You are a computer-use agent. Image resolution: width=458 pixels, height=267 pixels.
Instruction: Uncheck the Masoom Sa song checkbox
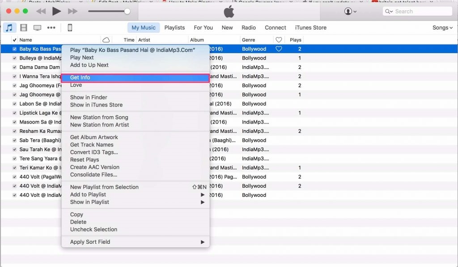coord(14,122)
